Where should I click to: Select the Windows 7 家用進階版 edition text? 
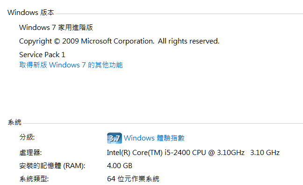tap(56, 28)
